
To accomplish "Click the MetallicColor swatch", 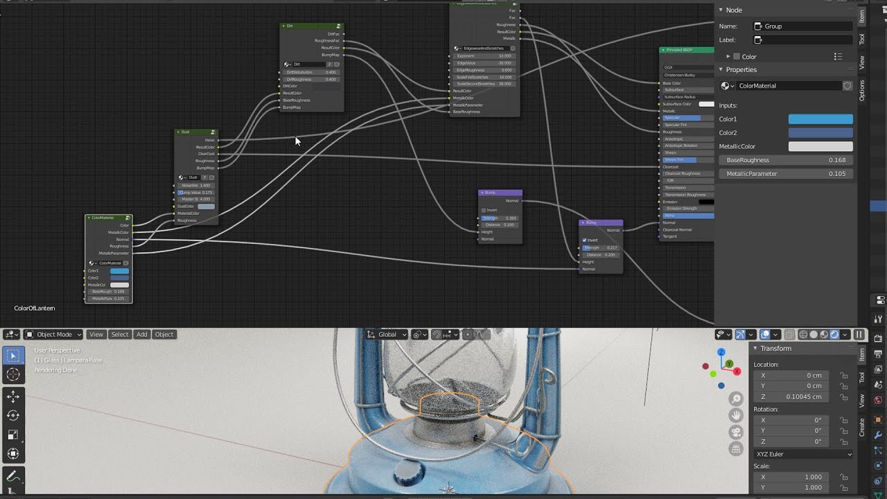I will pos(820,146).
